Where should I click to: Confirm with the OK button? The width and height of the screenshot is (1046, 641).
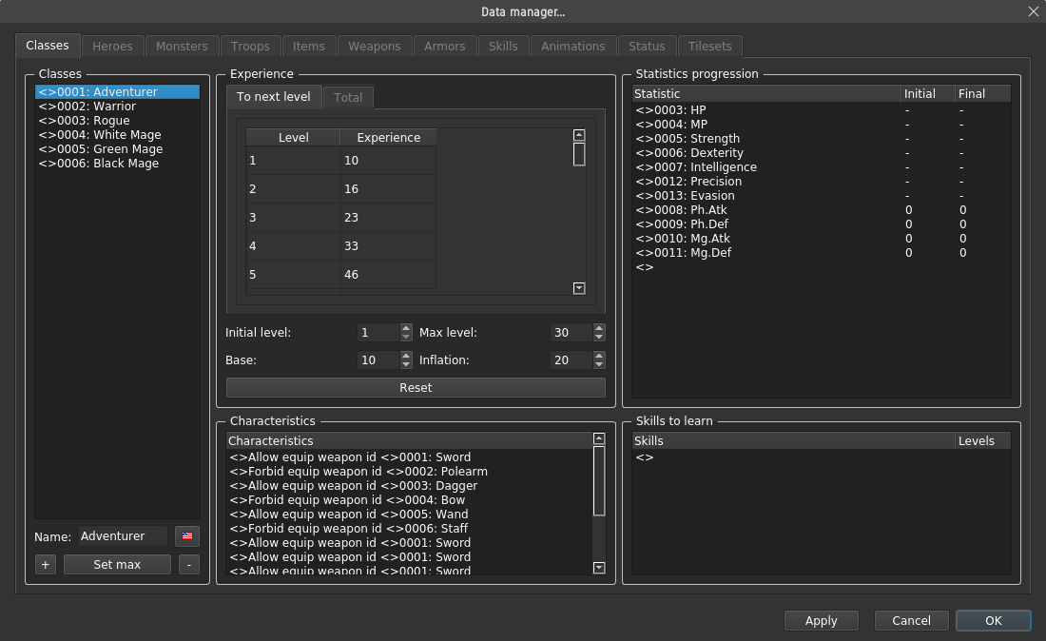(x=994, y=620)
